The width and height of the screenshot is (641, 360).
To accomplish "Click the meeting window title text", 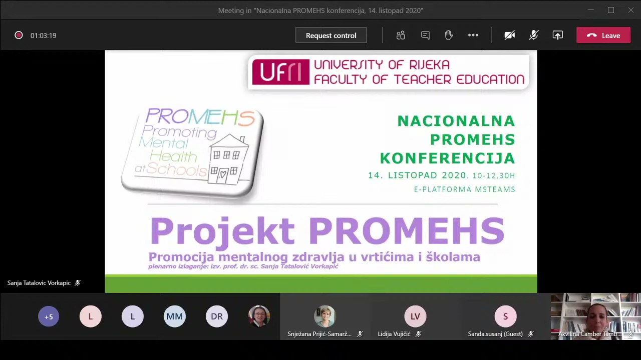I will click(320, 10).
